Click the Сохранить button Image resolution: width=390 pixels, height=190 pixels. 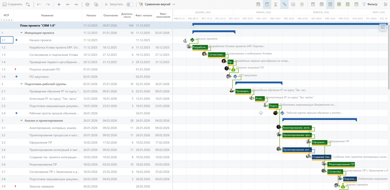tap(12, 4)
